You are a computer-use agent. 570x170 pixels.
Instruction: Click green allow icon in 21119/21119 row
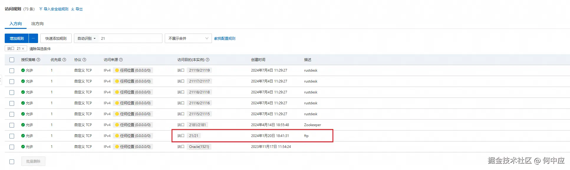pyautogui.click(x=23, y=70)
